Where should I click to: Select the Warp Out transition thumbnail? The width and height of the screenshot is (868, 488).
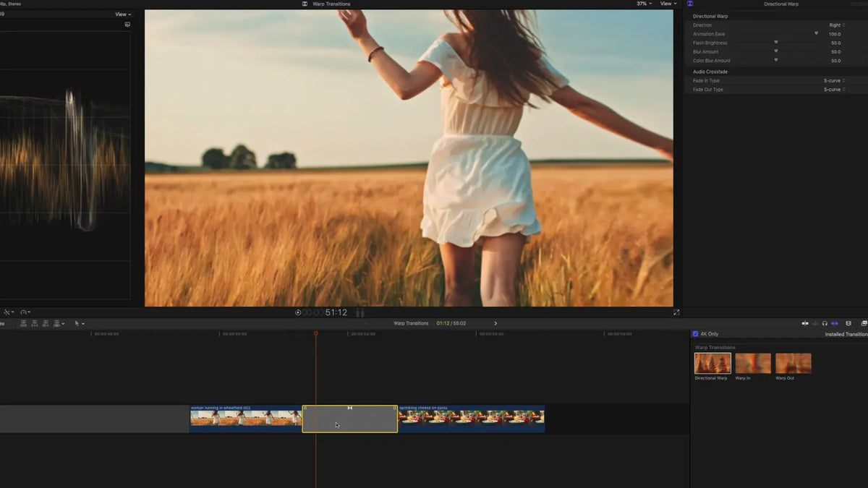click(x=793, y=363)
